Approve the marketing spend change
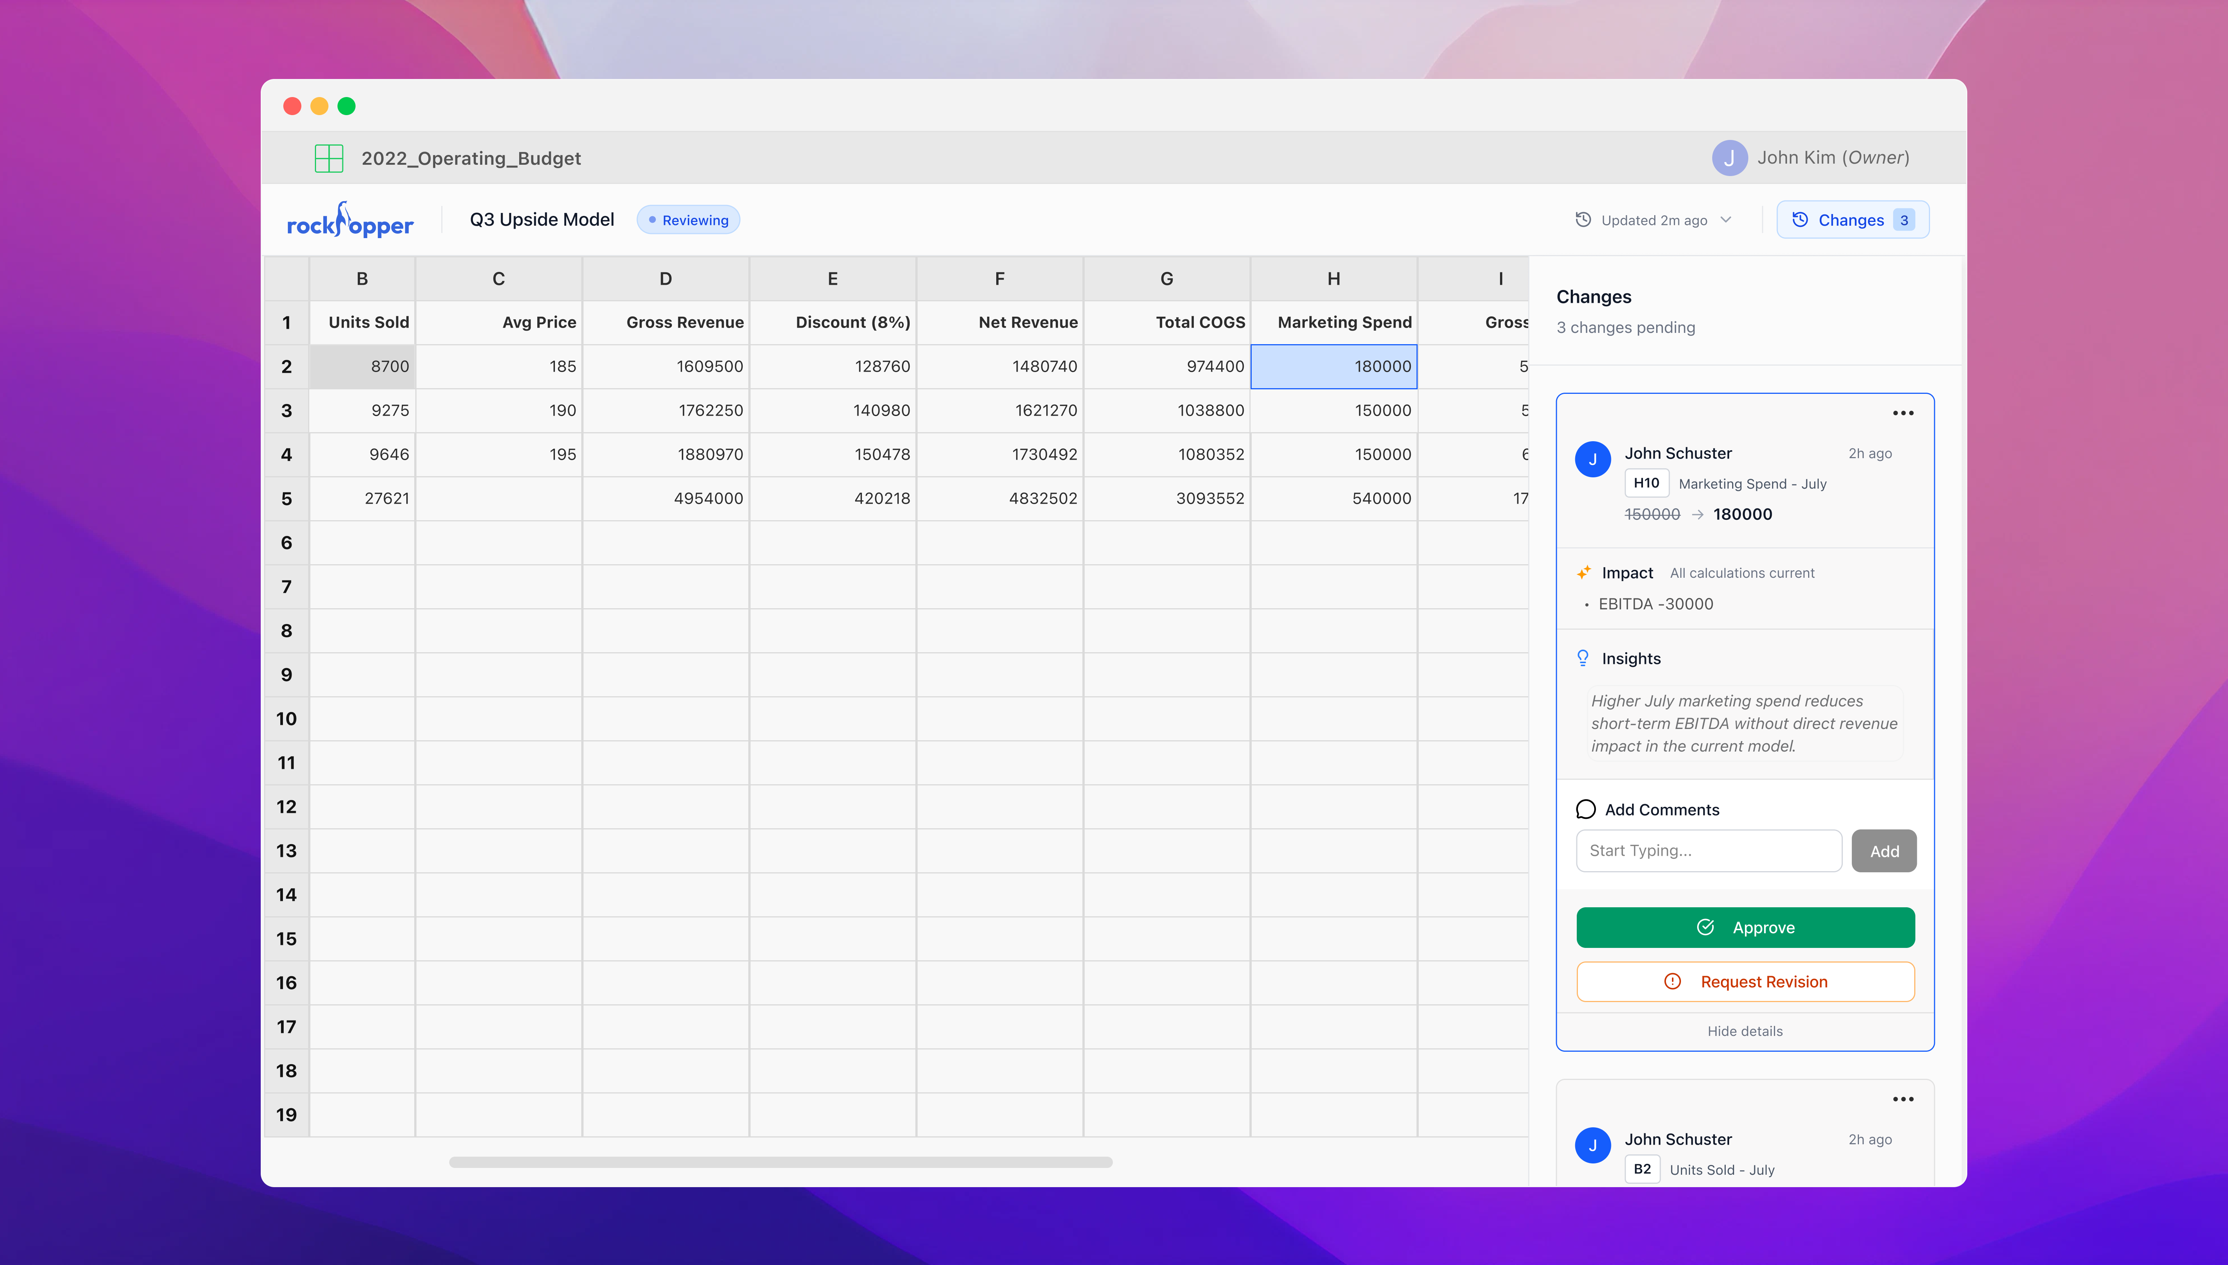This screenshot has height=1265, width=2228. pyautogui.click(x=1745, y=927)
